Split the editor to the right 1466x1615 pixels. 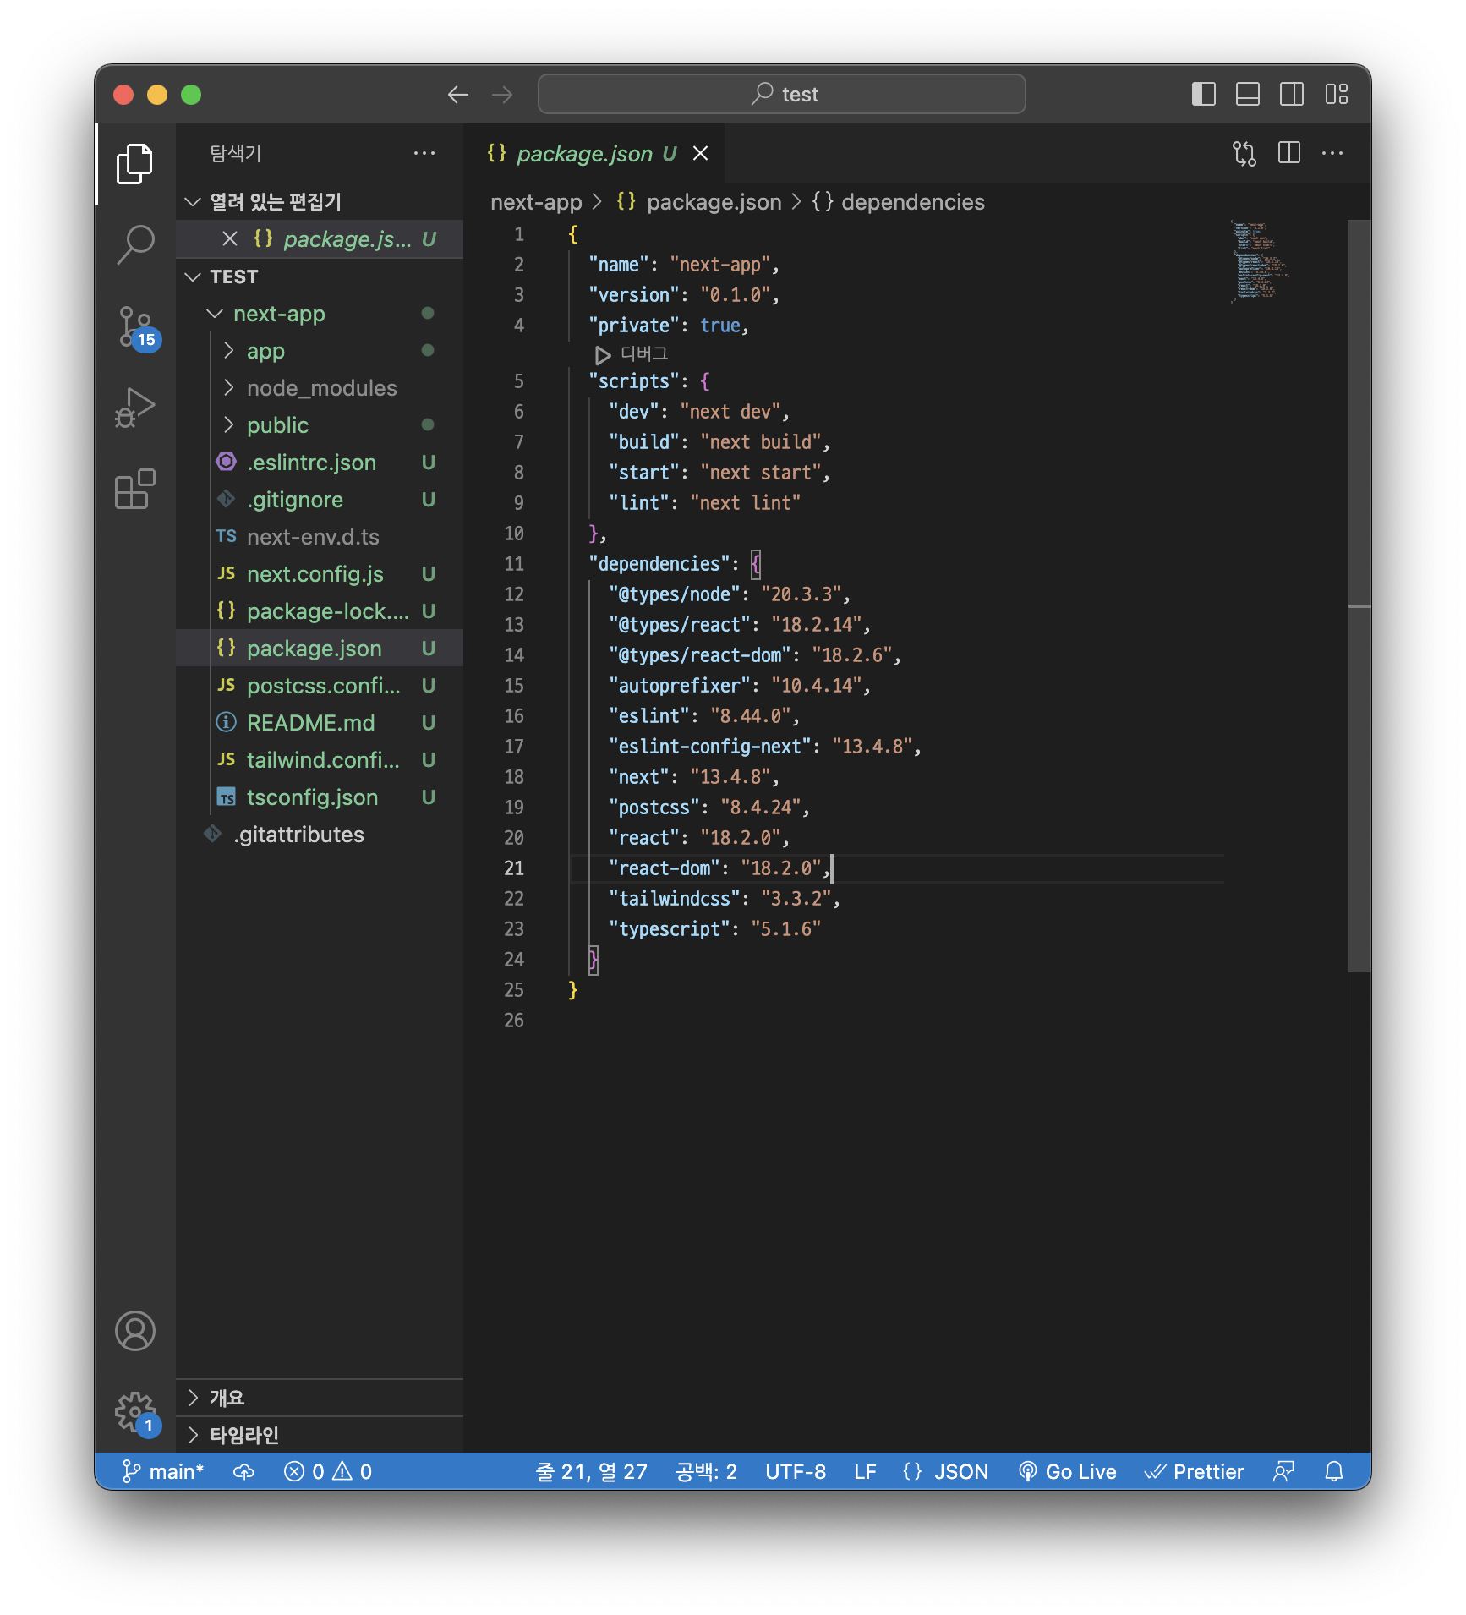(1288, 153)
